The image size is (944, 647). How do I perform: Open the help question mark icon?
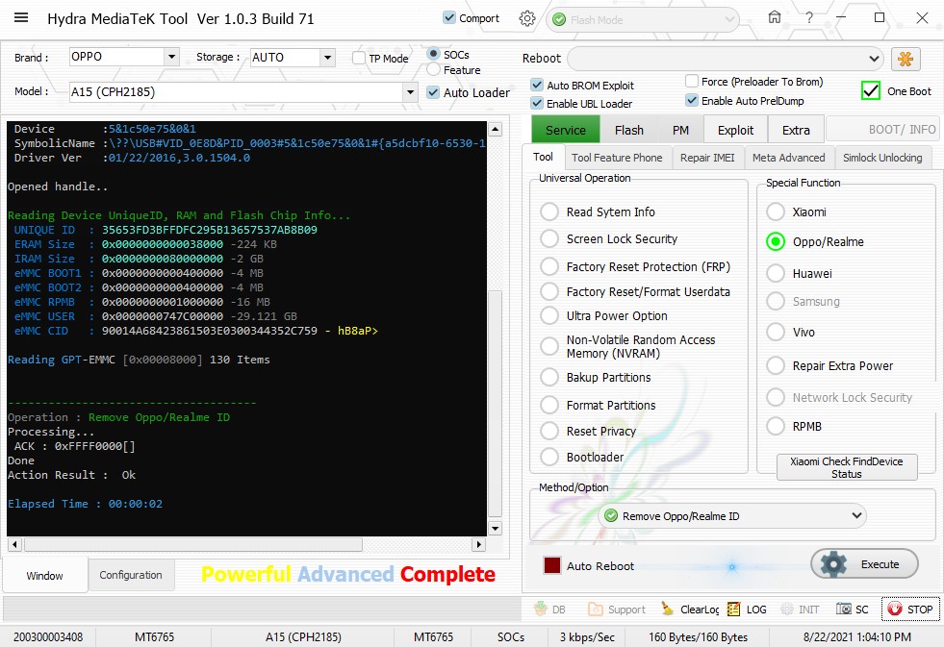click(809, 18)
